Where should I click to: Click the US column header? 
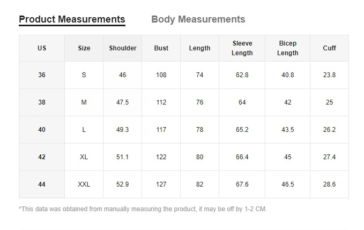(x=42, y=48)
